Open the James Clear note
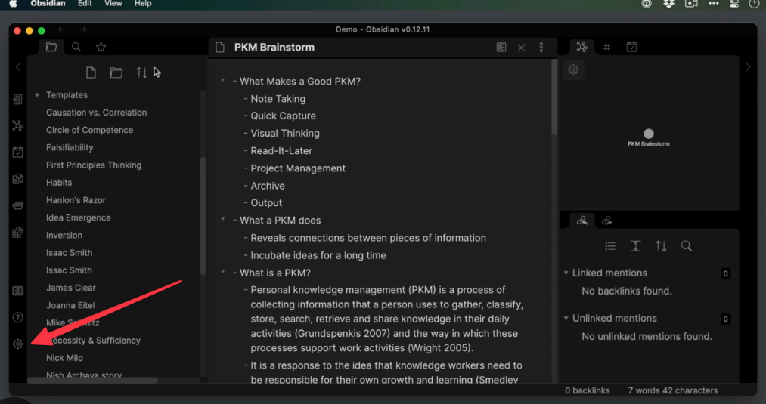 (x=71, y=288)
